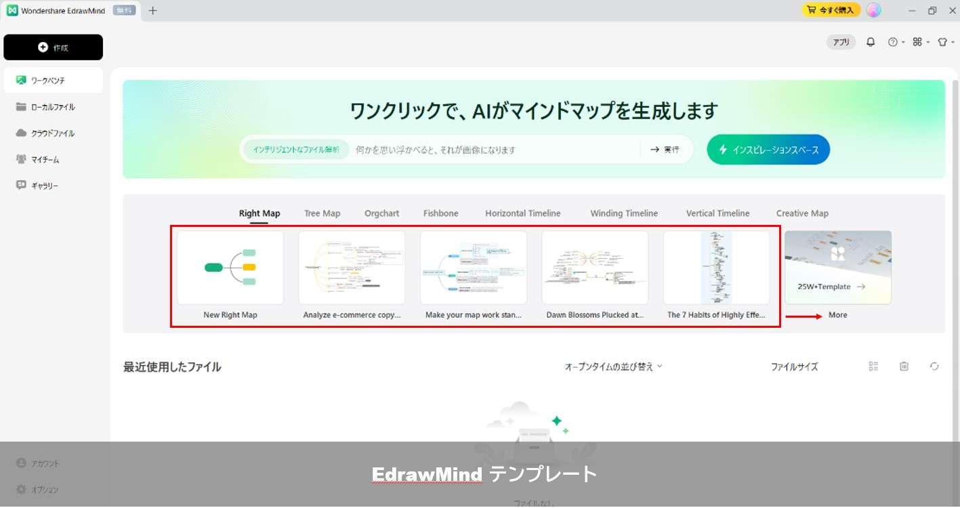Click the インスピレーションスペース button
Viewport: 960px width, 508px height.
tap(768, 150)
